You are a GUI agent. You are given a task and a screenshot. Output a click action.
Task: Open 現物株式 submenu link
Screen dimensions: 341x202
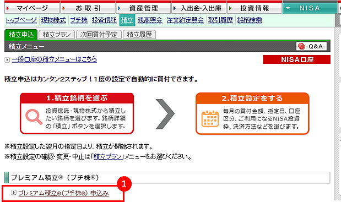53,20
